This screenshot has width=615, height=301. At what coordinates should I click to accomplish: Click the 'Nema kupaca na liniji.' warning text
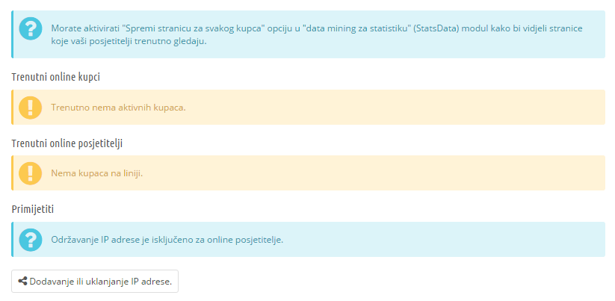coord(97,173)
